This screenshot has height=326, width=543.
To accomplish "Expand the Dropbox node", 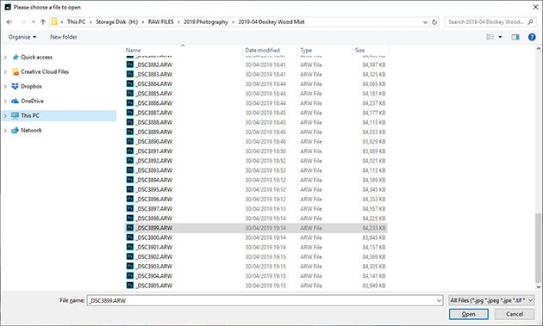I will click(5, 86).
